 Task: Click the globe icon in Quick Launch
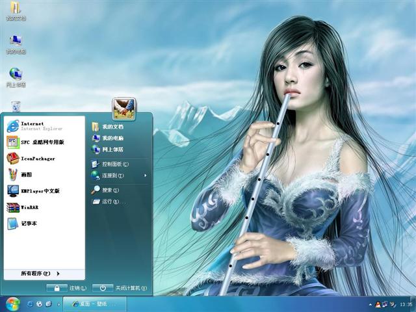pos(39,304)
